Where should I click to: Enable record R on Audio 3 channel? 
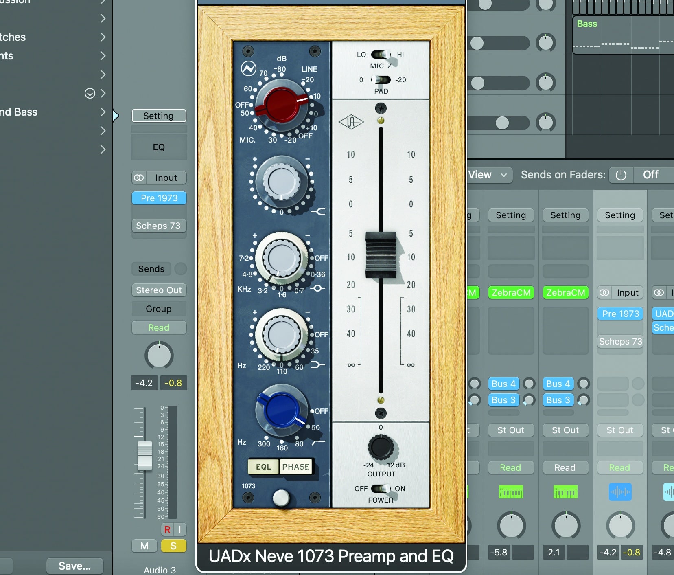tap(167, 529)
